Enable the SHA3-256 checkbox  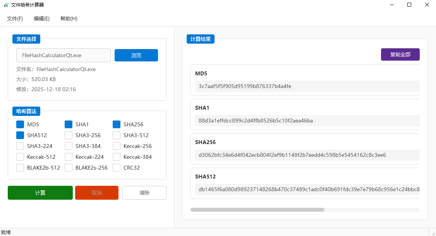(x=69, y=135)
